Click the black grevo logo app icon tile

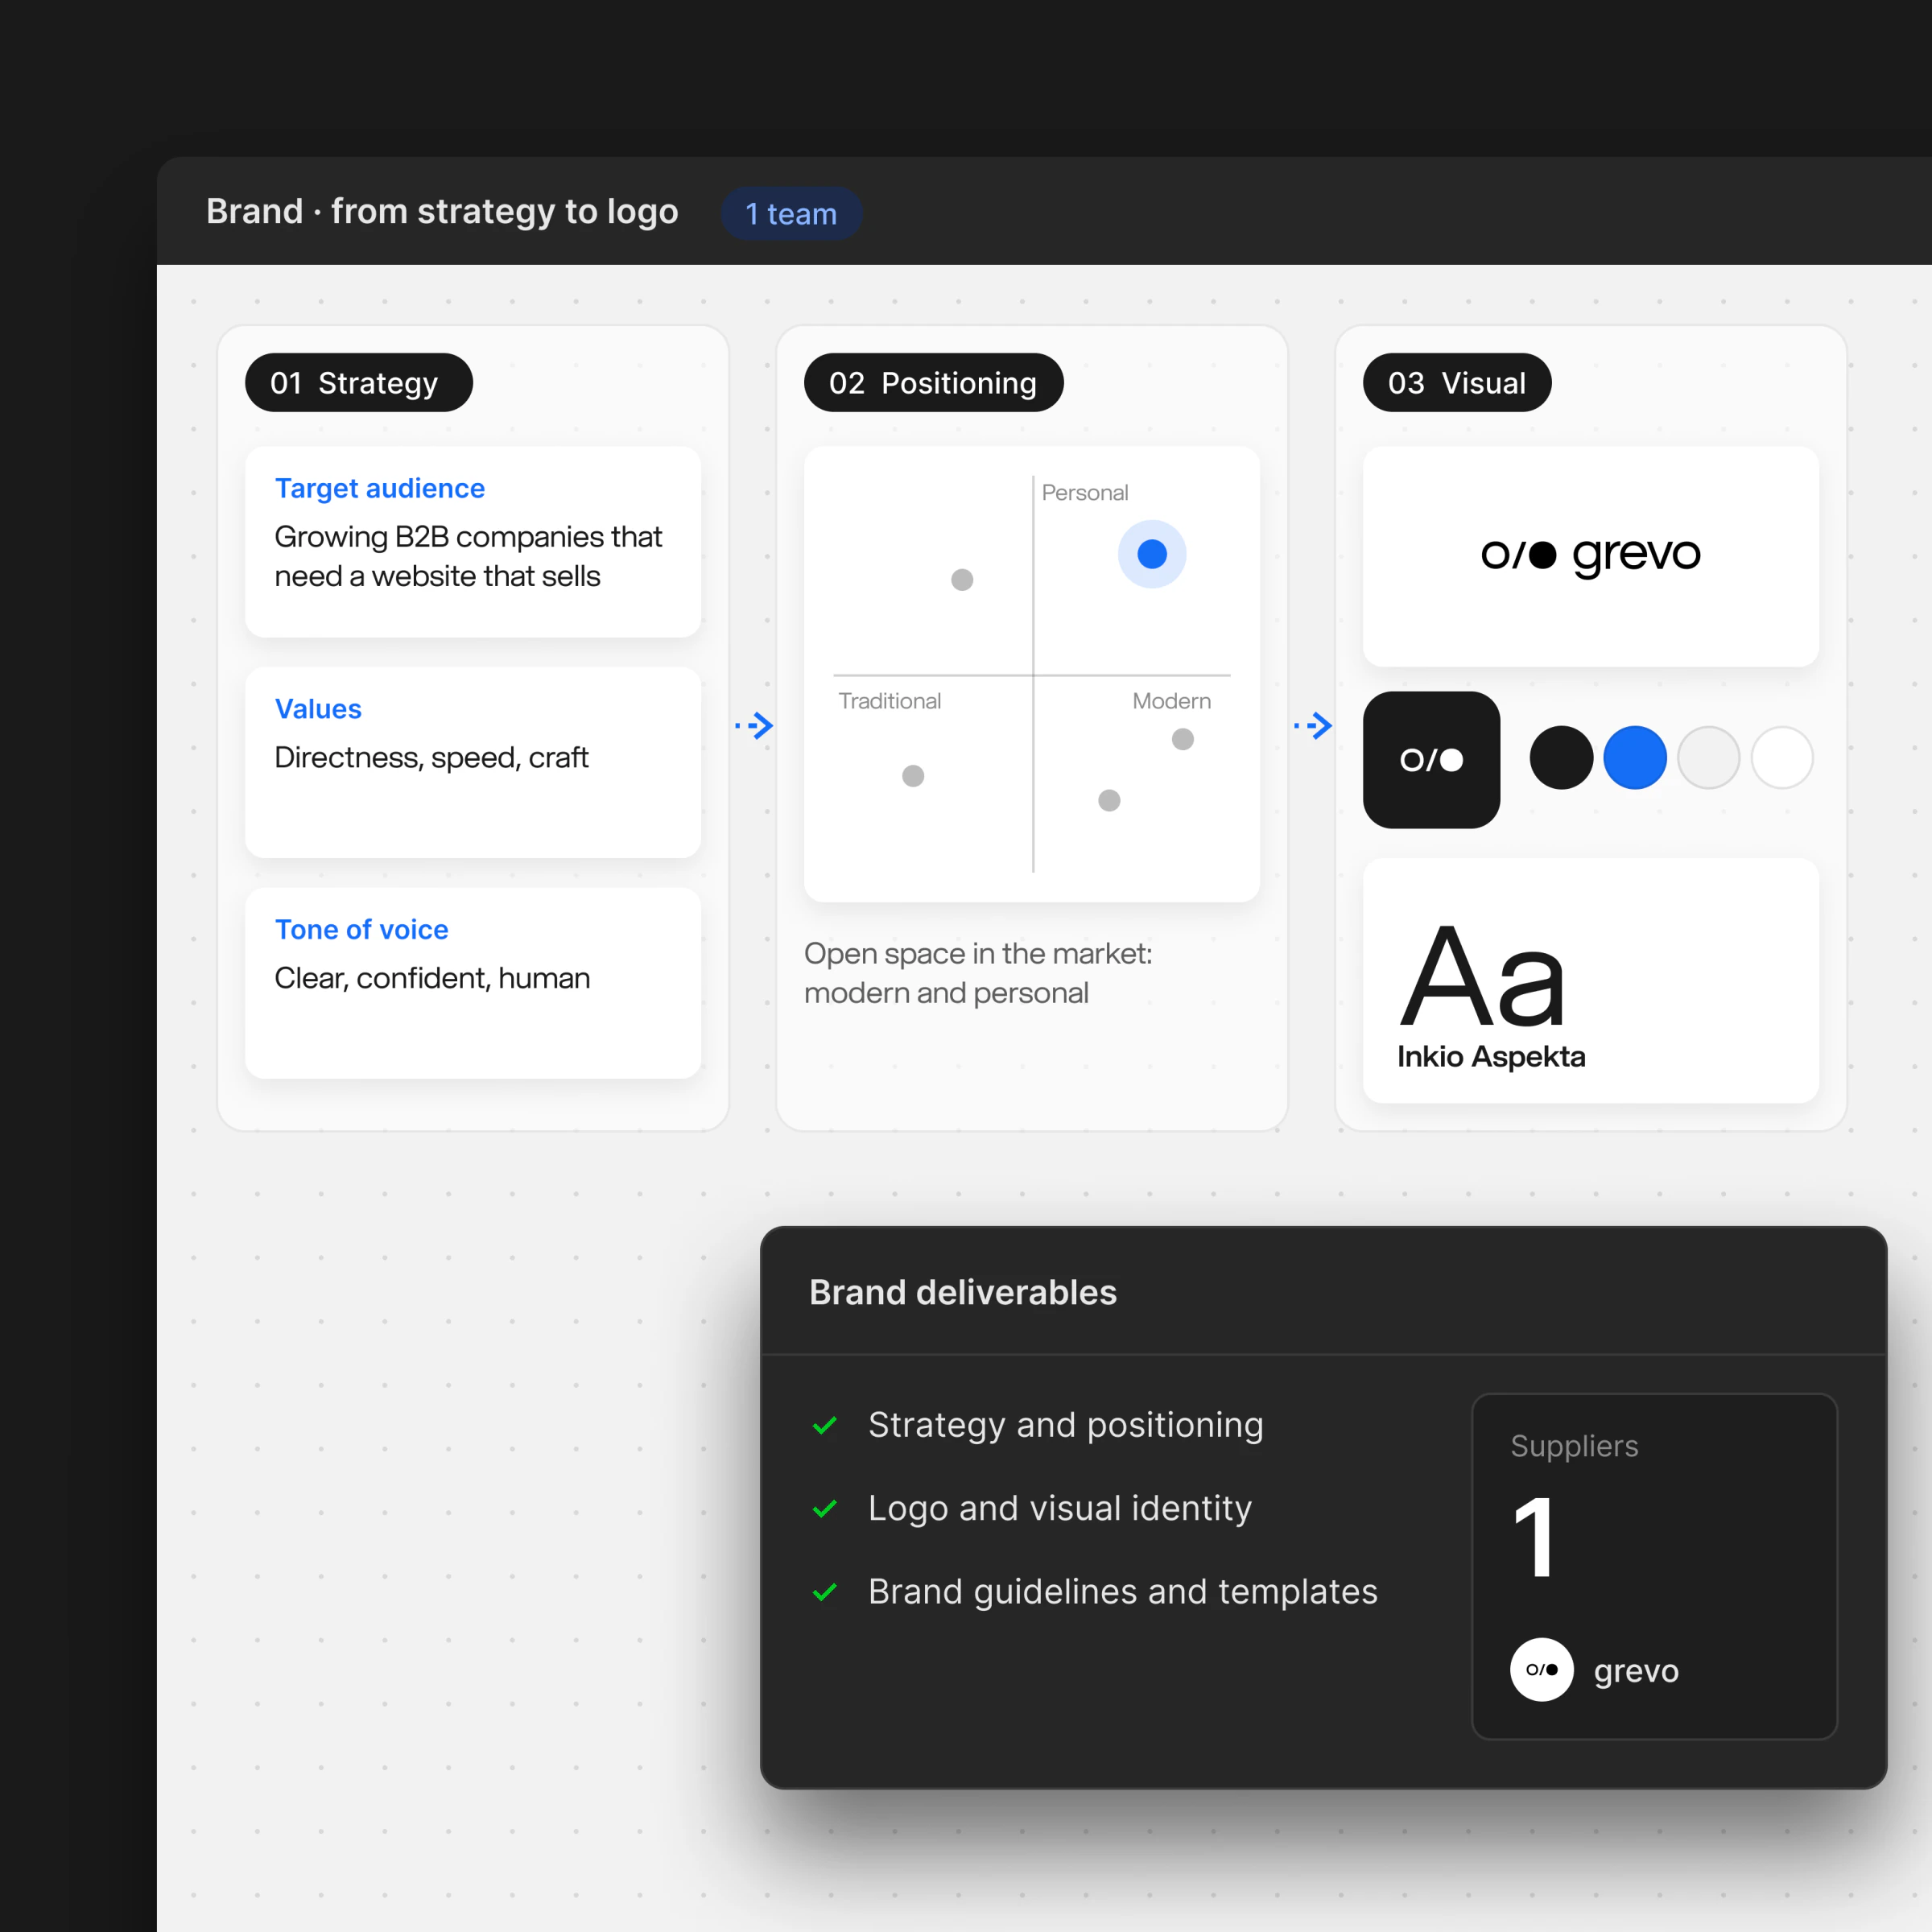click(x=1431, y=760)
